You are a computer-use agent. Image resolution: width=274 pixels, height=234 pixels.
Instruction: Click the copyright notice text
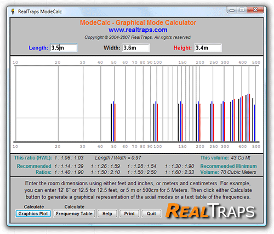[138, 37]
